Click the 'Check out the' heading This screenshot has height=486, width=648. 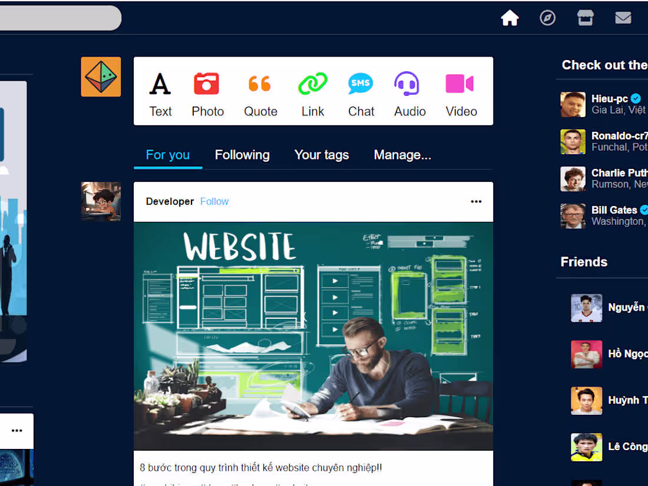(x=604, y=65)
